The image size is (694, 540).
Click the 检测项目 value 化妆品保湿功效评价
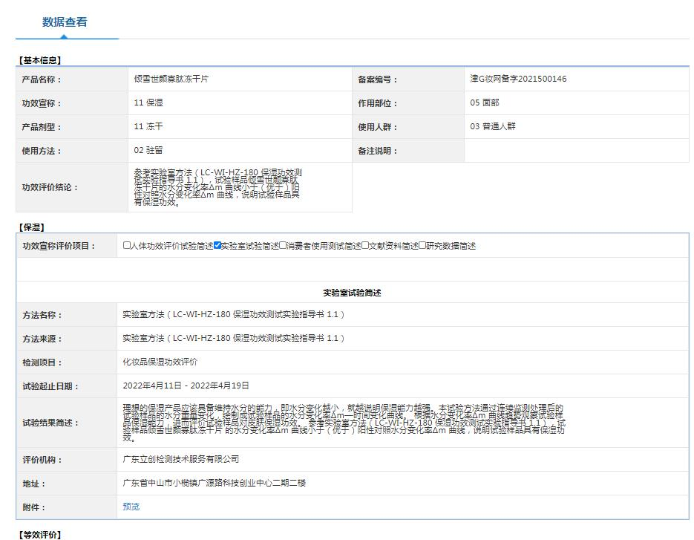[160, 362]
